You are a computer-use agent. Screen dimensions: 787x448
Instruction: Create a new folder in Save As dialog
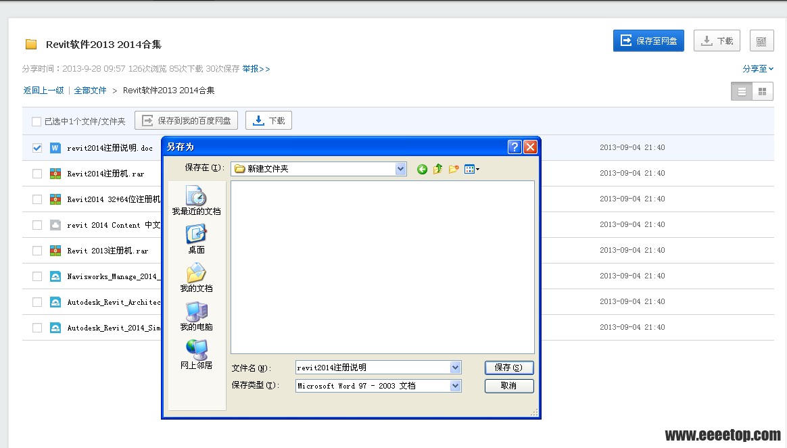tap(454, 169)
